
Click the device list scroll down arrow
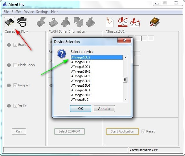[x=125, y=100]
